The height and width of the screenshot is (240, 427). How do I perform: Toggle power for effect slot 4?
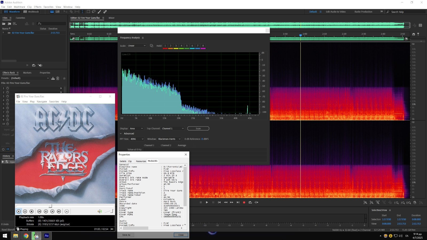[7, 100]
